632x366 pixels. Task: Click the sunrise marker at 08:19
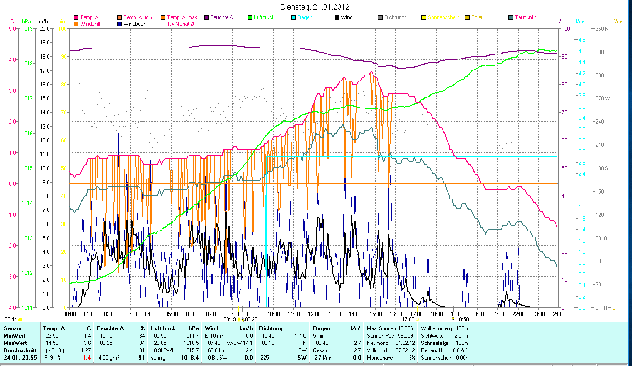[240, 319]
